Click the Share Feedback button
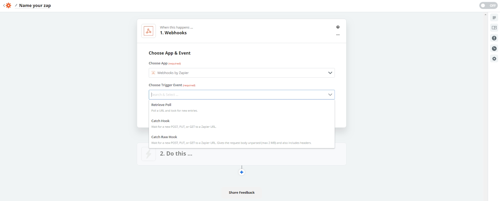The image size is (500, 201). 242,193
